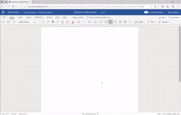Open more paragraph options ellipsis

click(x=130, y=22)
